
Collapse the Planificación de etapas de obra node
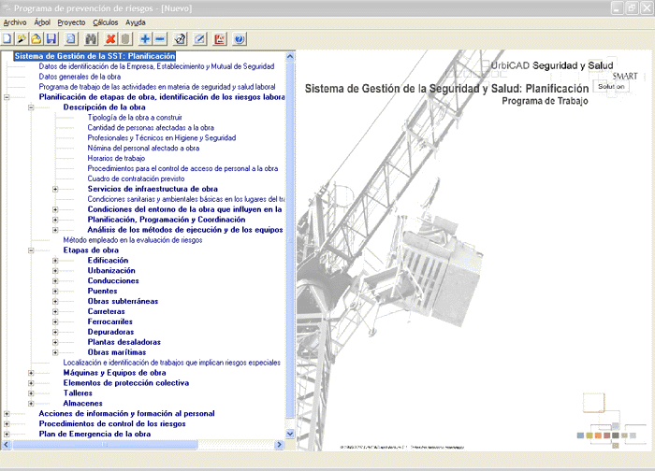click(7, 97)
